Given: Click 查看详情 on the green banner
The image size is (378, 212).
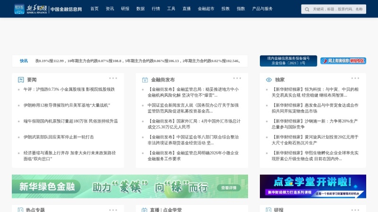Looking at the screenshot, I should (x=229, y=188).
